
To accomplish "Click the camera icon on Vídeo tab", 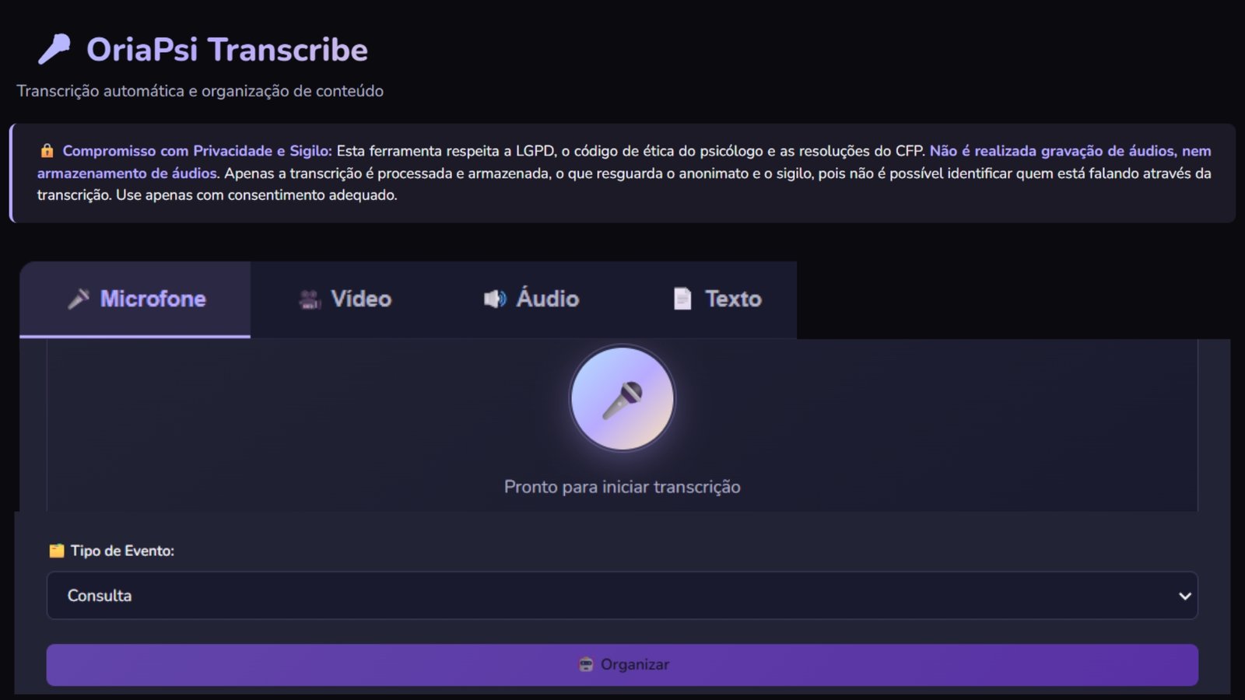I will 310,299.
